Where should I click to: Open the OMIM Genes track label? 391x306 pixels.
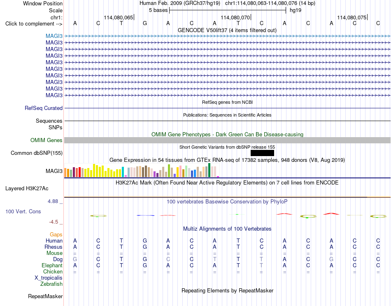point(46,140)
